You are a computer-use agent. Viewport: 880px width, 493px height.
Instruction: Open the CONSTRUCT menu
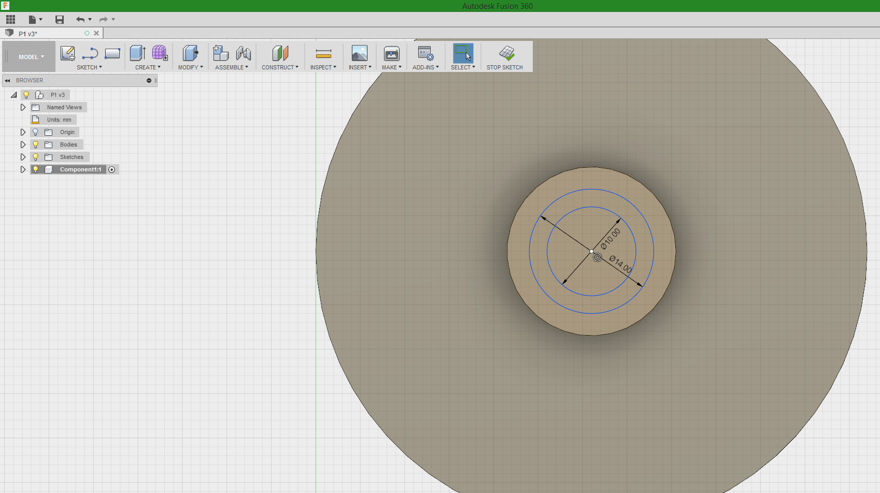click(x=280, y=67)
